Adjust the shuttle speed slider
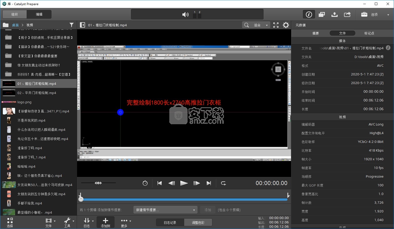The height and width of the screenshot is (229, 394). [98, 183]
